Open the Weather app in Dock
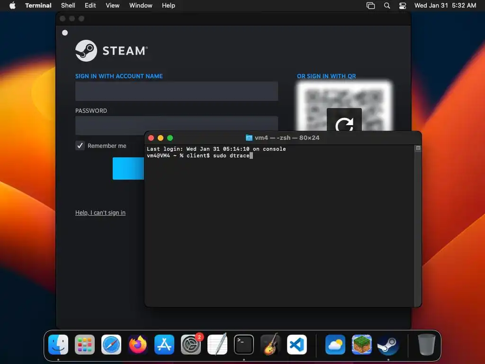Viewport: 485px width, 364px height. click(x=335, y=345)
